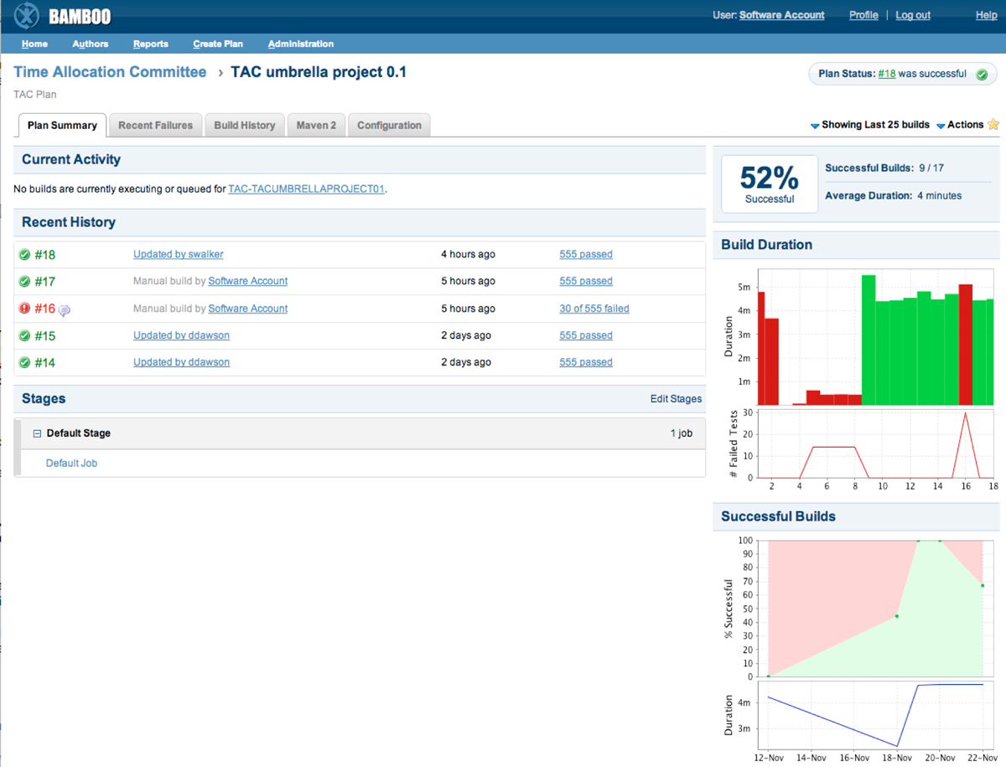
Task: Click the Average Duration: 4 minutes text
Action: (894, 195)
